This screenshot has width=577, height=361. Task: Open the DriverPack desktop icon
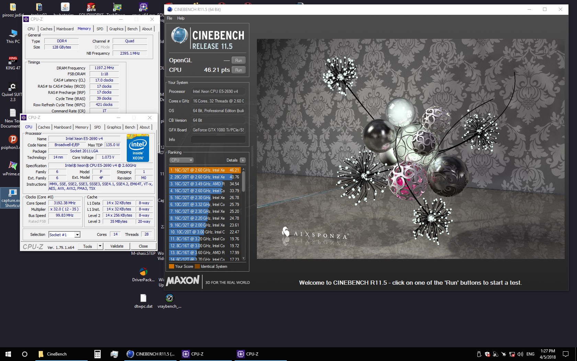click(144, 274)
